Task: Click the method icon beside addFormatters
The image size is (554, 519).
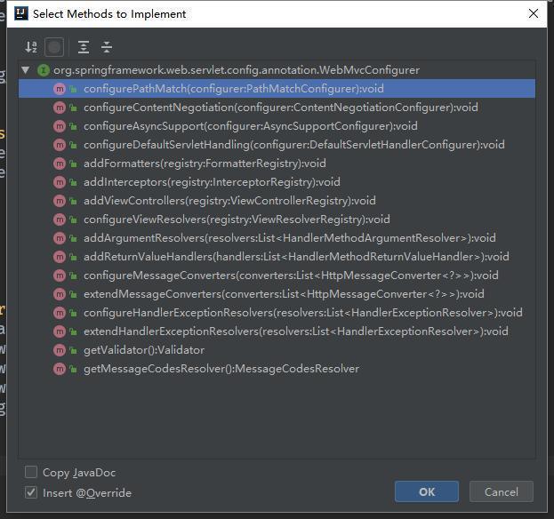Action: click(60, 164)
